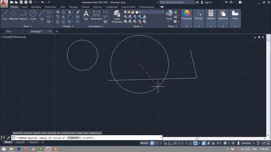The image size is (271, 152).
Task: Click the Table icon in Annotation panel
Action: click(105, 22)
